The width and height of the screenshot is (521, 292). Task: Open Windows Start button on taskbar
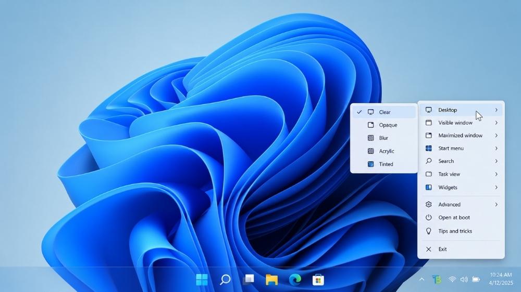202,280
